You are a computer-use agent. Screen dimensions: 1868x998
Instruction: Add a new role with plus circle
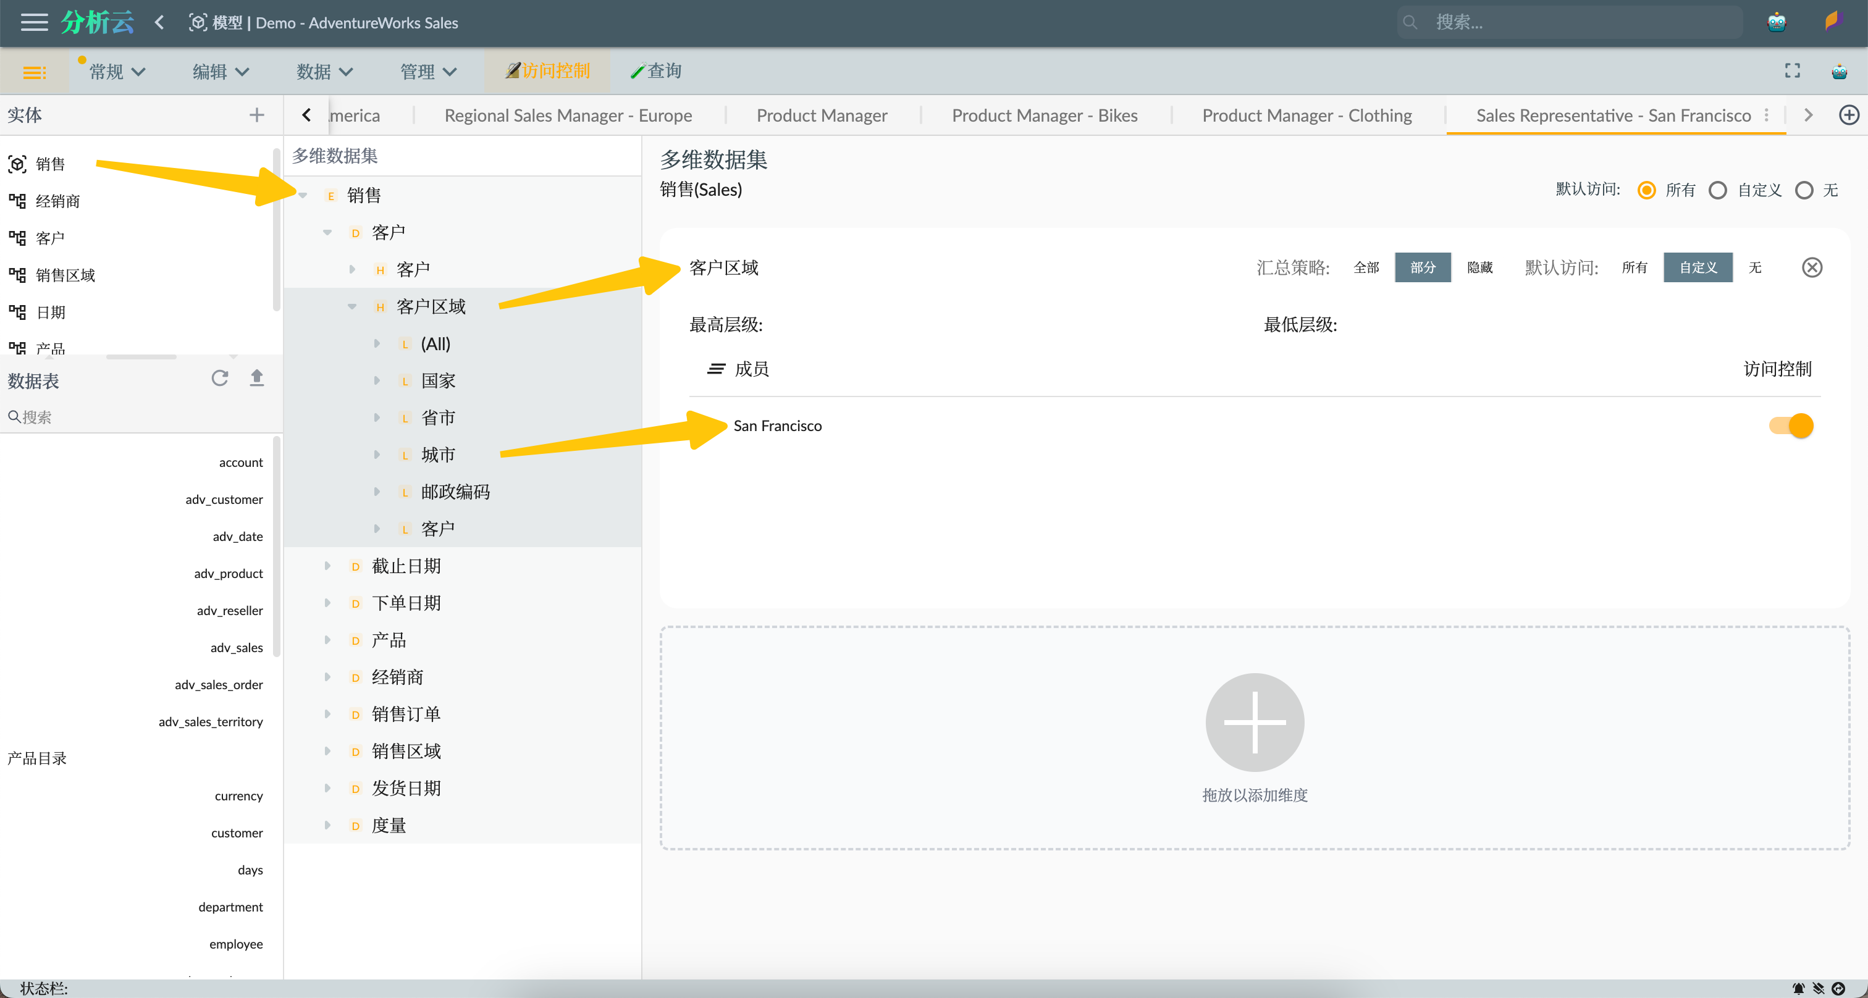1848,115
